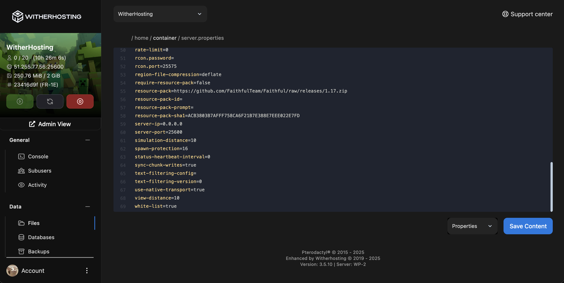Click the Version: 3.5.10 footer text
This screenshot has height=283, width=564.
(316, 264)
